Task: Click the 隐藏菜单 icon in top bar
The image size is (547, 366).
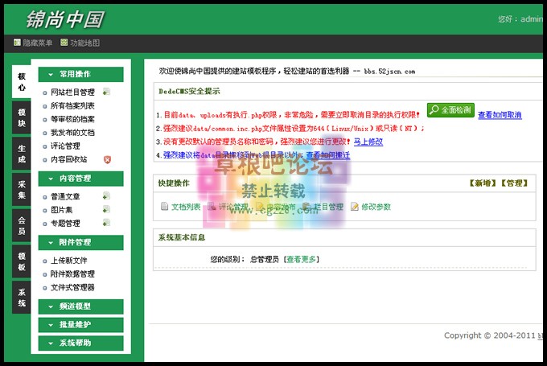Action: 17,43
